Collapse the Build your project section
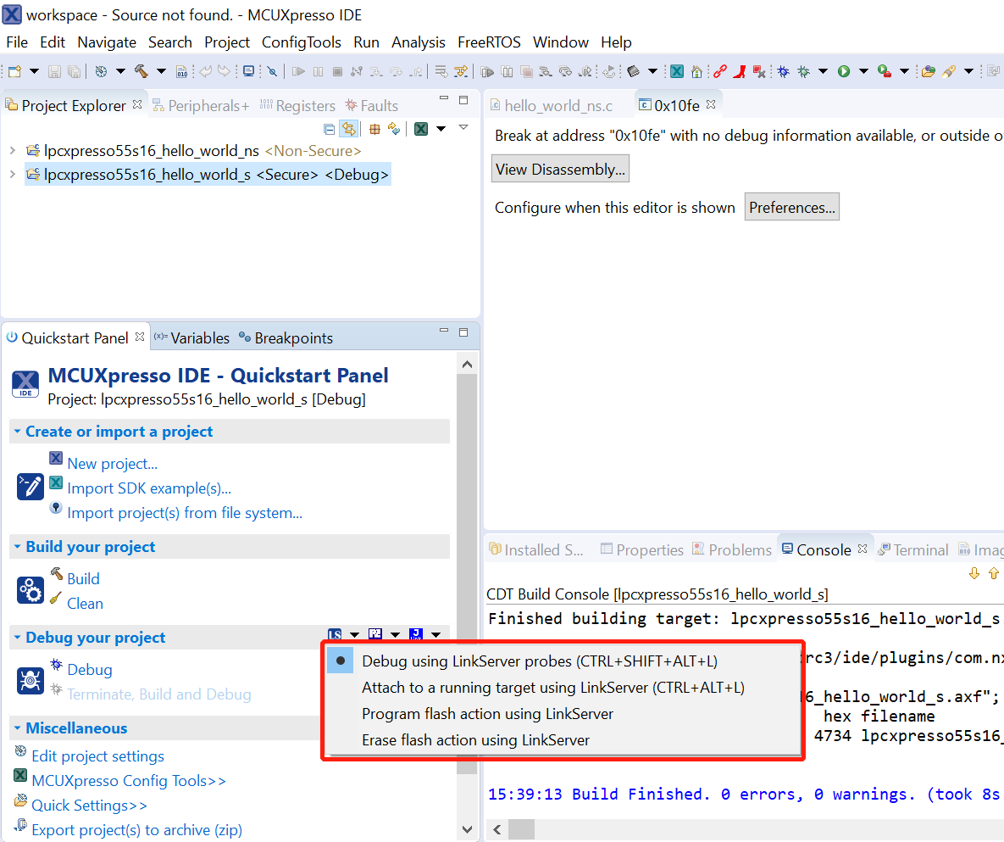 point(17,547)
